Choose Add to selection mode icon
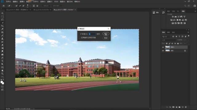Image resolution: width=197 pixels, height=110 pixels. coord(20,6)
